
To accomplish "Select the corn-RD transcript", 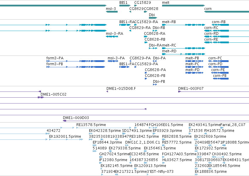I will coord(226,37).
